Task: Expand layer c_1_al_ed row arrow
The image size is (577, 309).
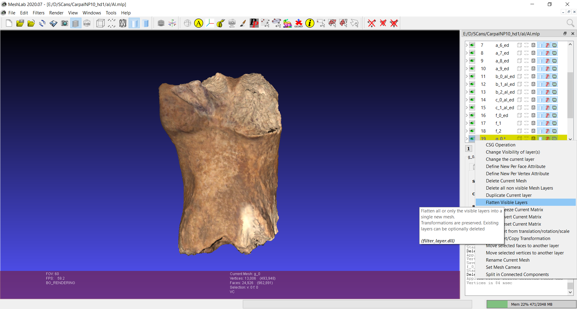Action: click(467, 108)
